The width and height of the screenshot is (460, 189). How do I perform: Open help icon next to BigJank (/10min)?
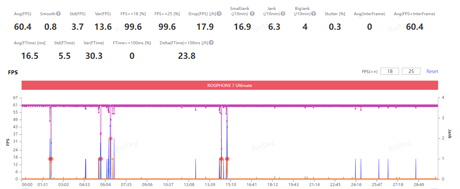click(314, 14)
